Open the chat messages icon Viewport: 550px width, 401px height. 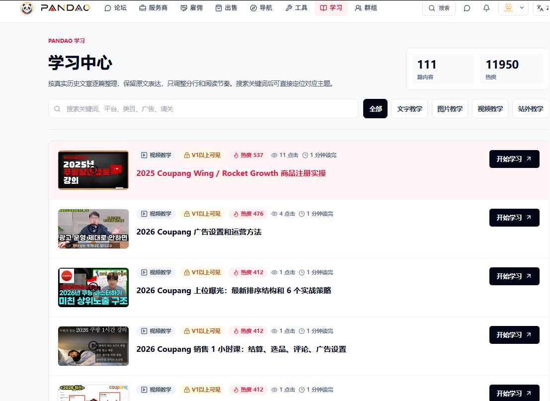tap(467, 8)
